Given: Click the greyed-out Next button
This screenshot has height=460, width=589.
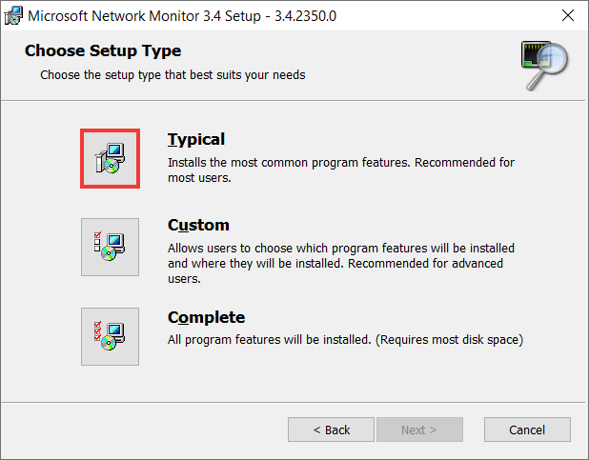Looking at the screenshot, I should pyautogui.click(x=419, y=430).
